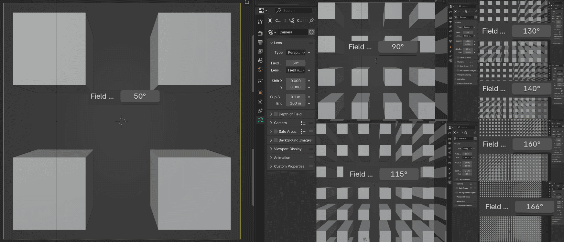Enable the Depth of Field checkbox
This screenshot has width=564, height=242.
tap(276, 114)
